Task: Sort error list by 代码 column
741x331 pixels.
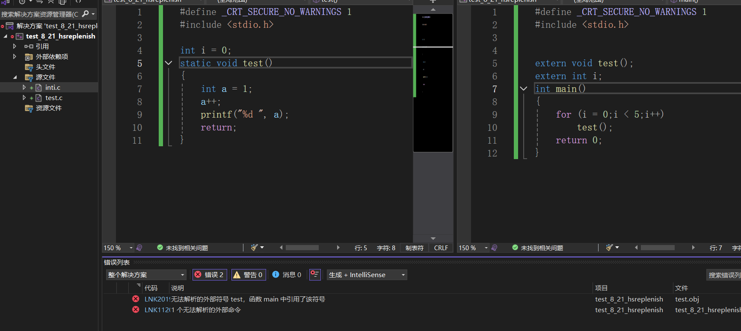Action: [151, 288]
